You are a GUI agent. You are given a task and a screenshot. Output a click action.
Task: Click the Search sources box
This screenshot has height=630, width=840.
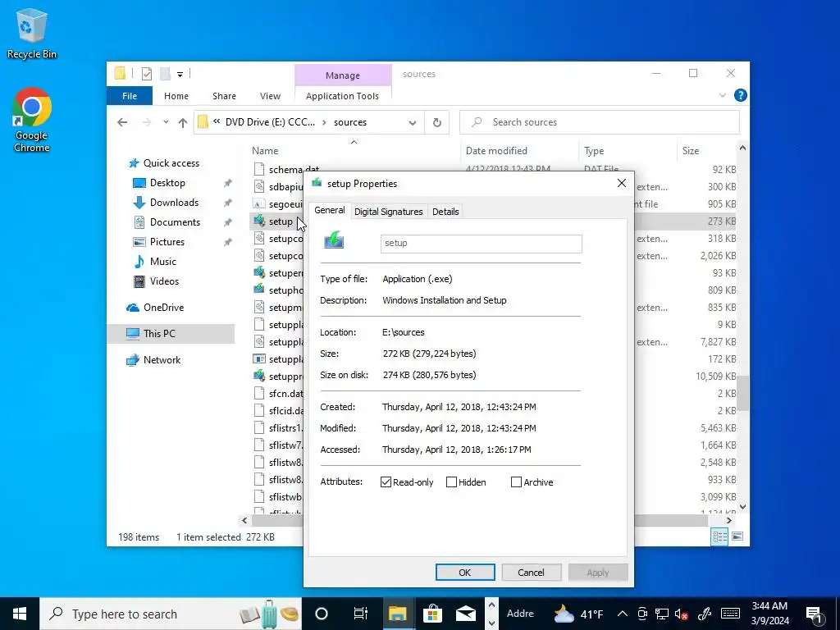[600, 122]
